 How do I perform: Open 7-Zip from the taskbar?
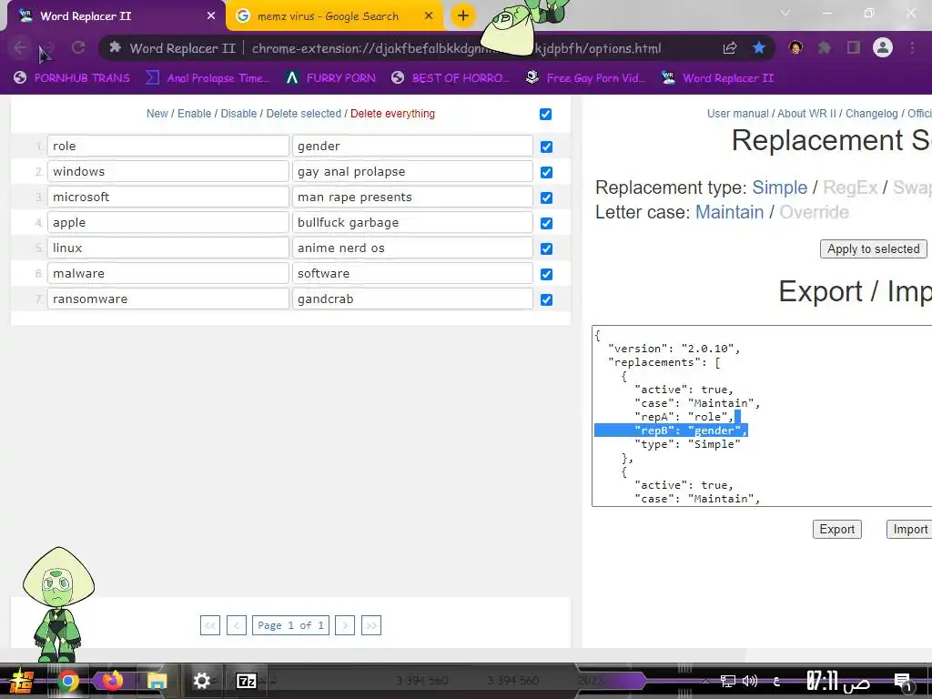[246, 681]
